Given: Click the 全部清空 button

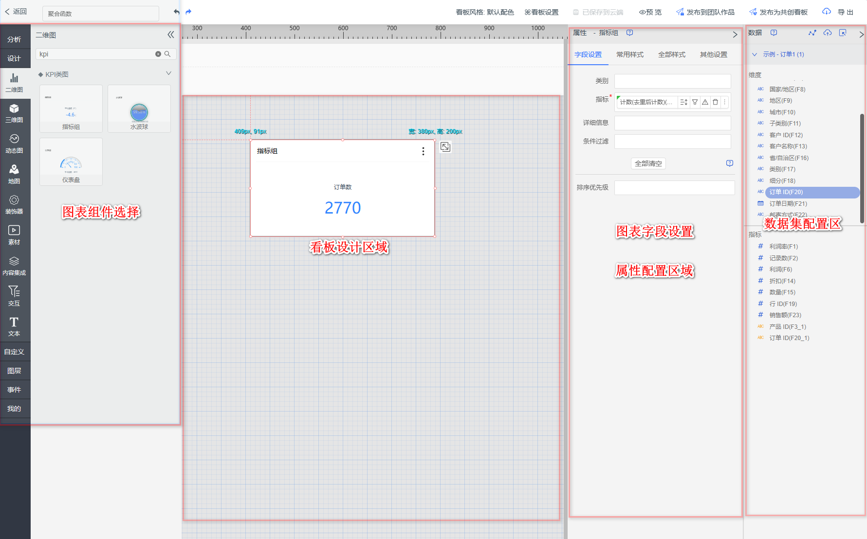Looking at the screenshot, I should pyautogui.click(x=648, y=163).
